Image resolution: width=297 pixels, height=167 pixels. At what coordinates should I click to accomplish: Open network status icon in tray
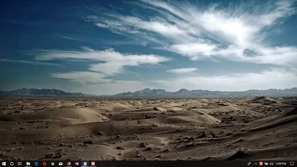(x=266, y=164)
